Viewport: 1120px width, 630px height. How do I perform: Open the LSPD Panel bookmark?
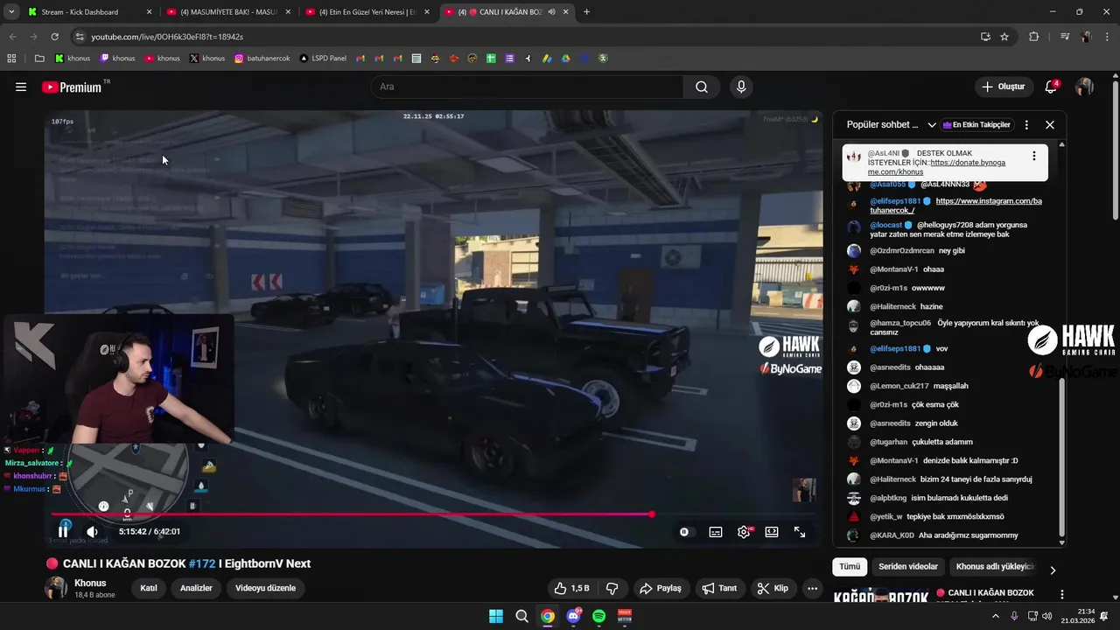click(x=323, y=59)
